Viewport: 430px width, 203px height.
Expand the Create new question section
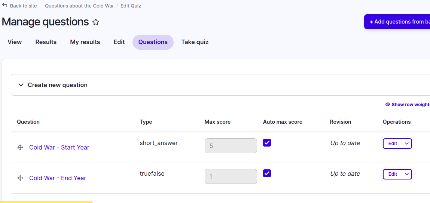[x=220, y=85]
